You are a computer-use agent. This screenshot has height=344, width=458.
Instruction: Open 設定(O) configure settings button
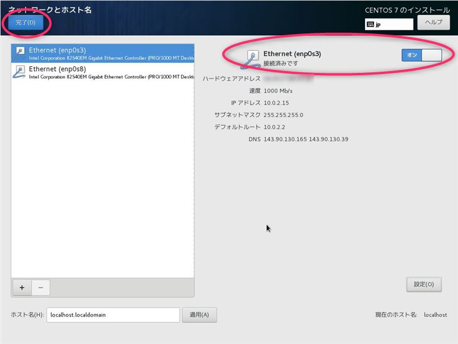point(424,284)
